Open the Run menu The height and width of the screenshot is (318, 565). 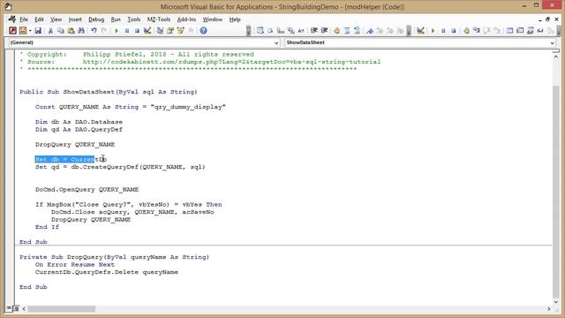pyautogui.click(x=116, y=19)
